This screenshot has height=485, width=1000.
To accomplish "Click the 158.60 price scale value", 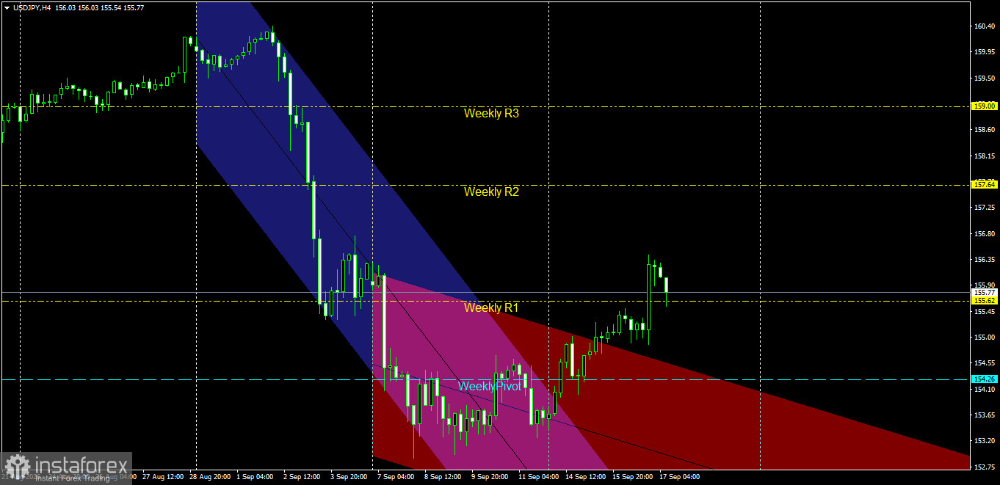I will point(984,130).
